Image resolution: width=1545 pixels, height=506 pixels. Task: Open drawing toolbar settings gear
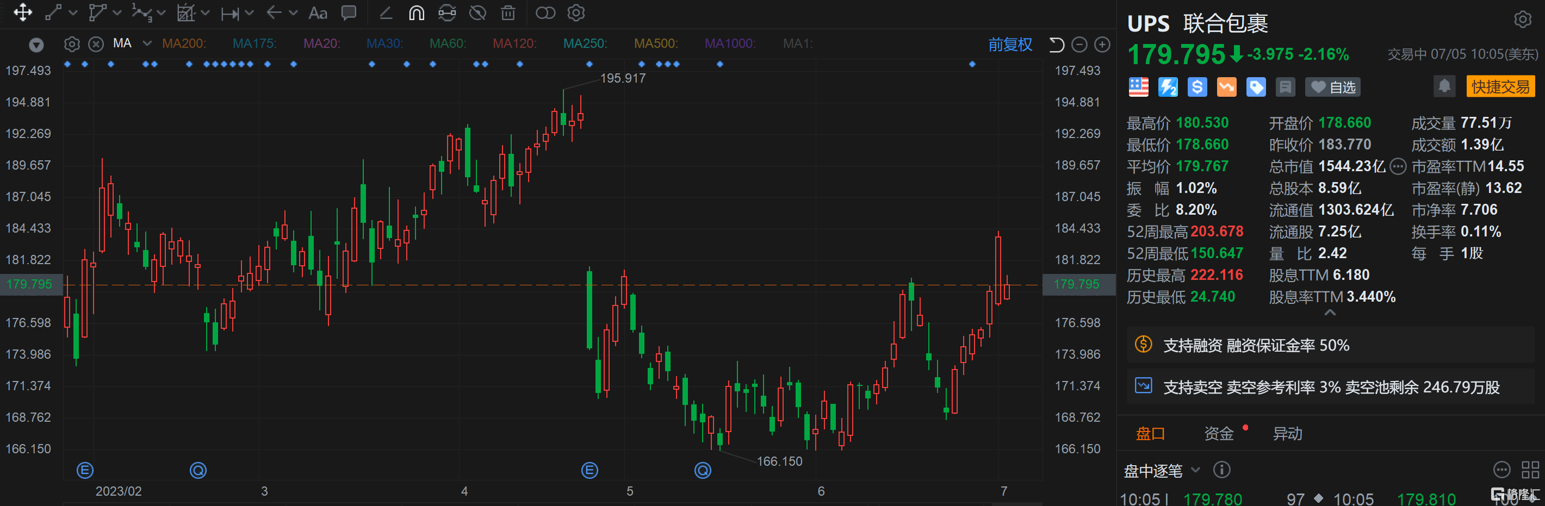pos(576,13)
